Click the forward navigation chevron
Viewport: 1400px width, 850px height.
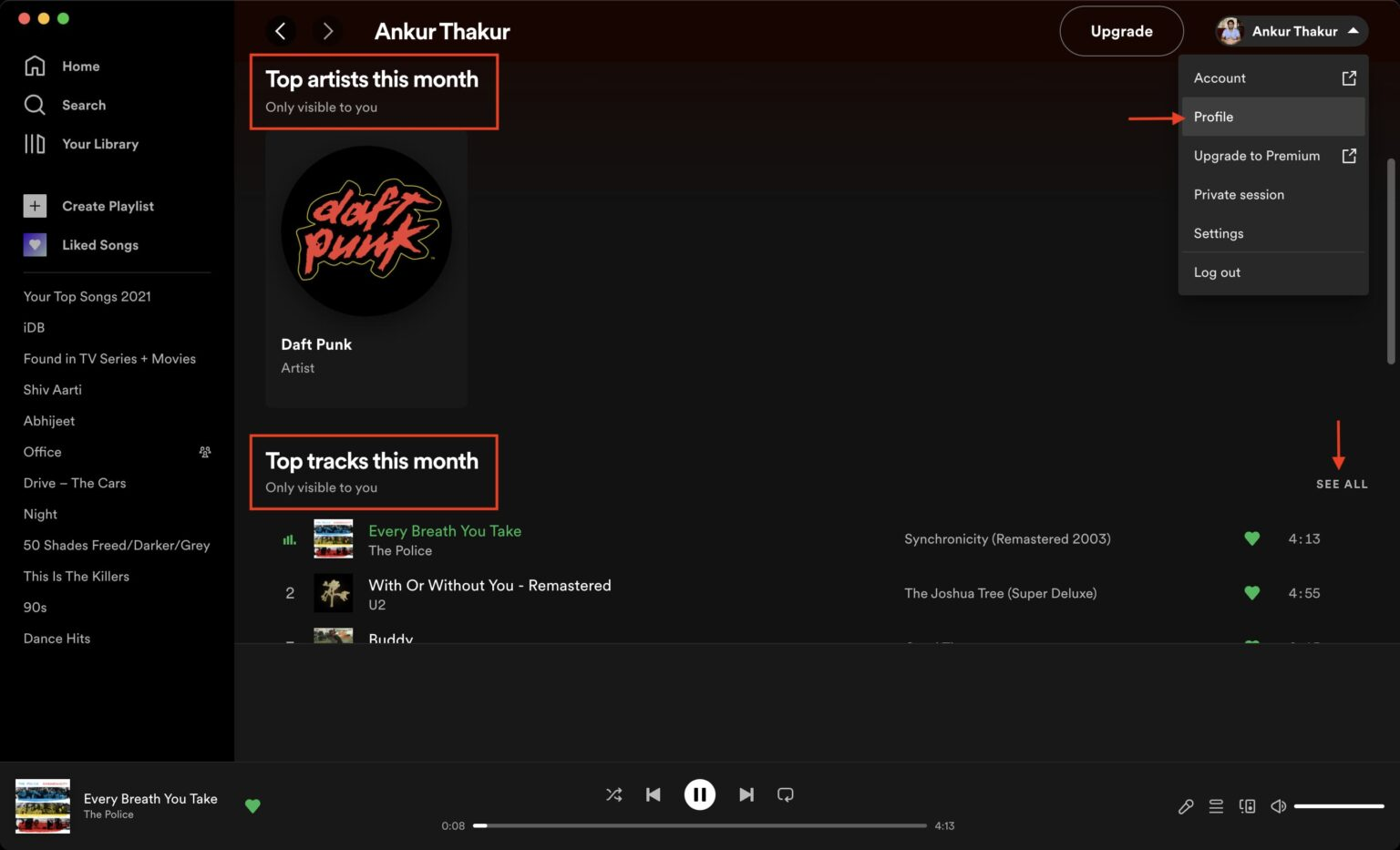coord(327,31)
